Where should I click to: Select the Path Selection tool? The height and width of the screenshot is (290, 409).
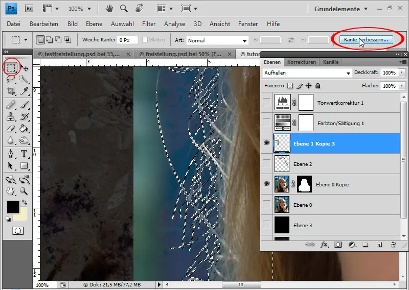(11, 165)
